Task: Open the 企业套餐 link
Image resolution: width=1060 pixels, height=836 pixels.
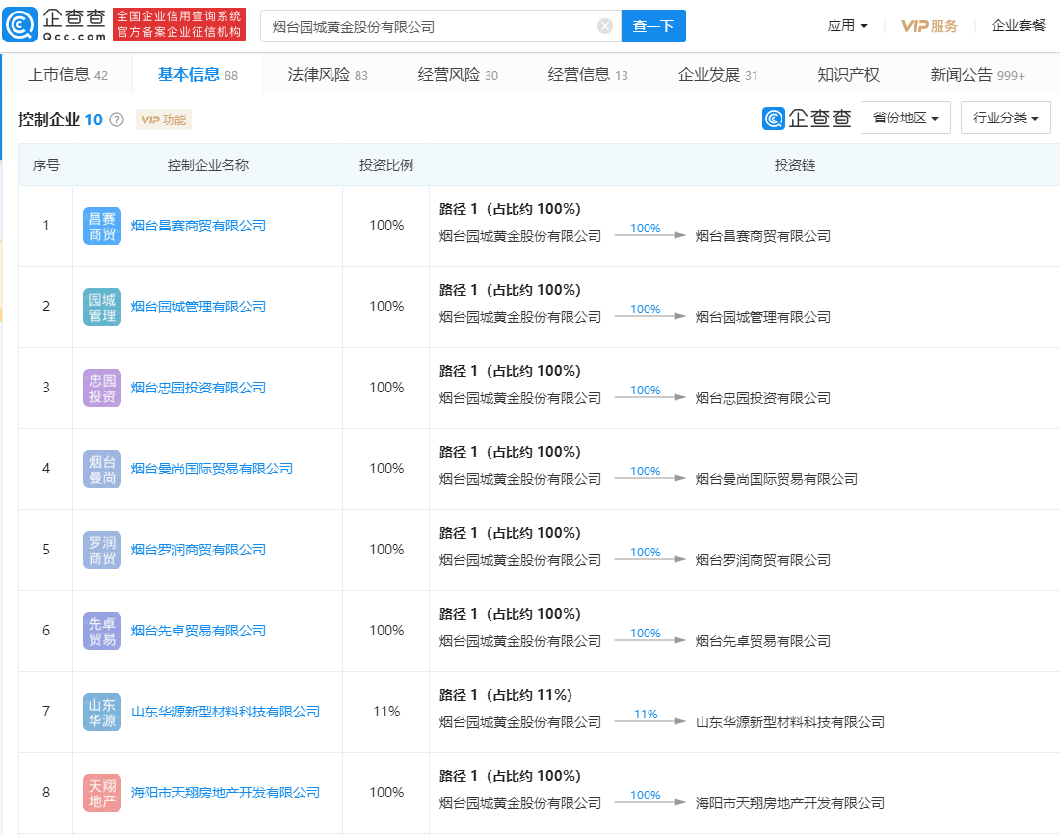Action: pyautogui.click(x=1019, y=26)
